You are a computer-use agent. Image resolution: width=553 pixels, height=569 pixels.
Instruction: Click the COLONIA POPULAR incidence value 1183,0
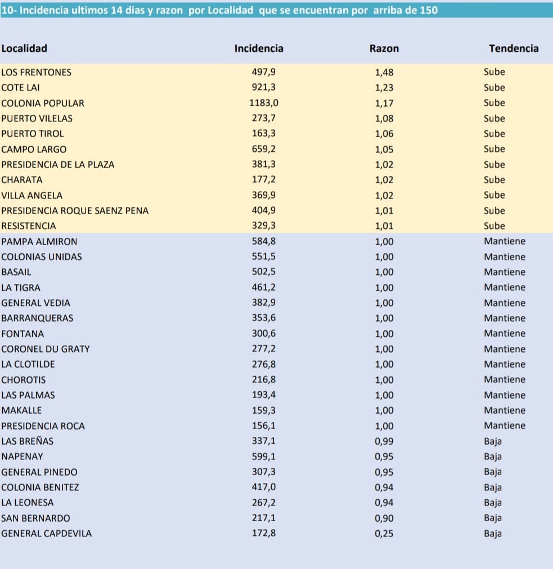pos(264,103)
